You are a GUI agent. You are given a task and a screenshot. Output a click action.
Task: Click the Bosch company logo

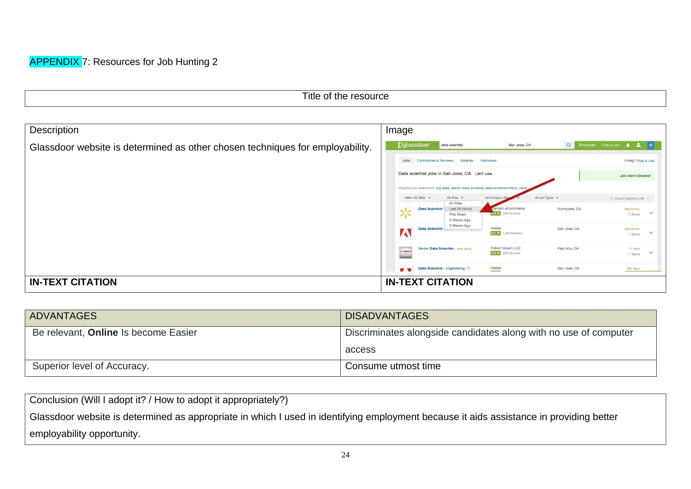pos(406,253)
